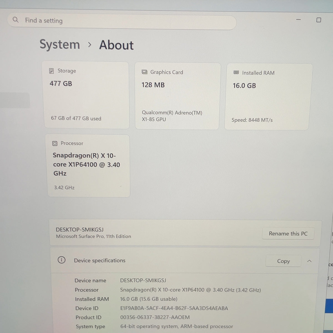Click the Storage drive icon

click(x=51, y=71)
